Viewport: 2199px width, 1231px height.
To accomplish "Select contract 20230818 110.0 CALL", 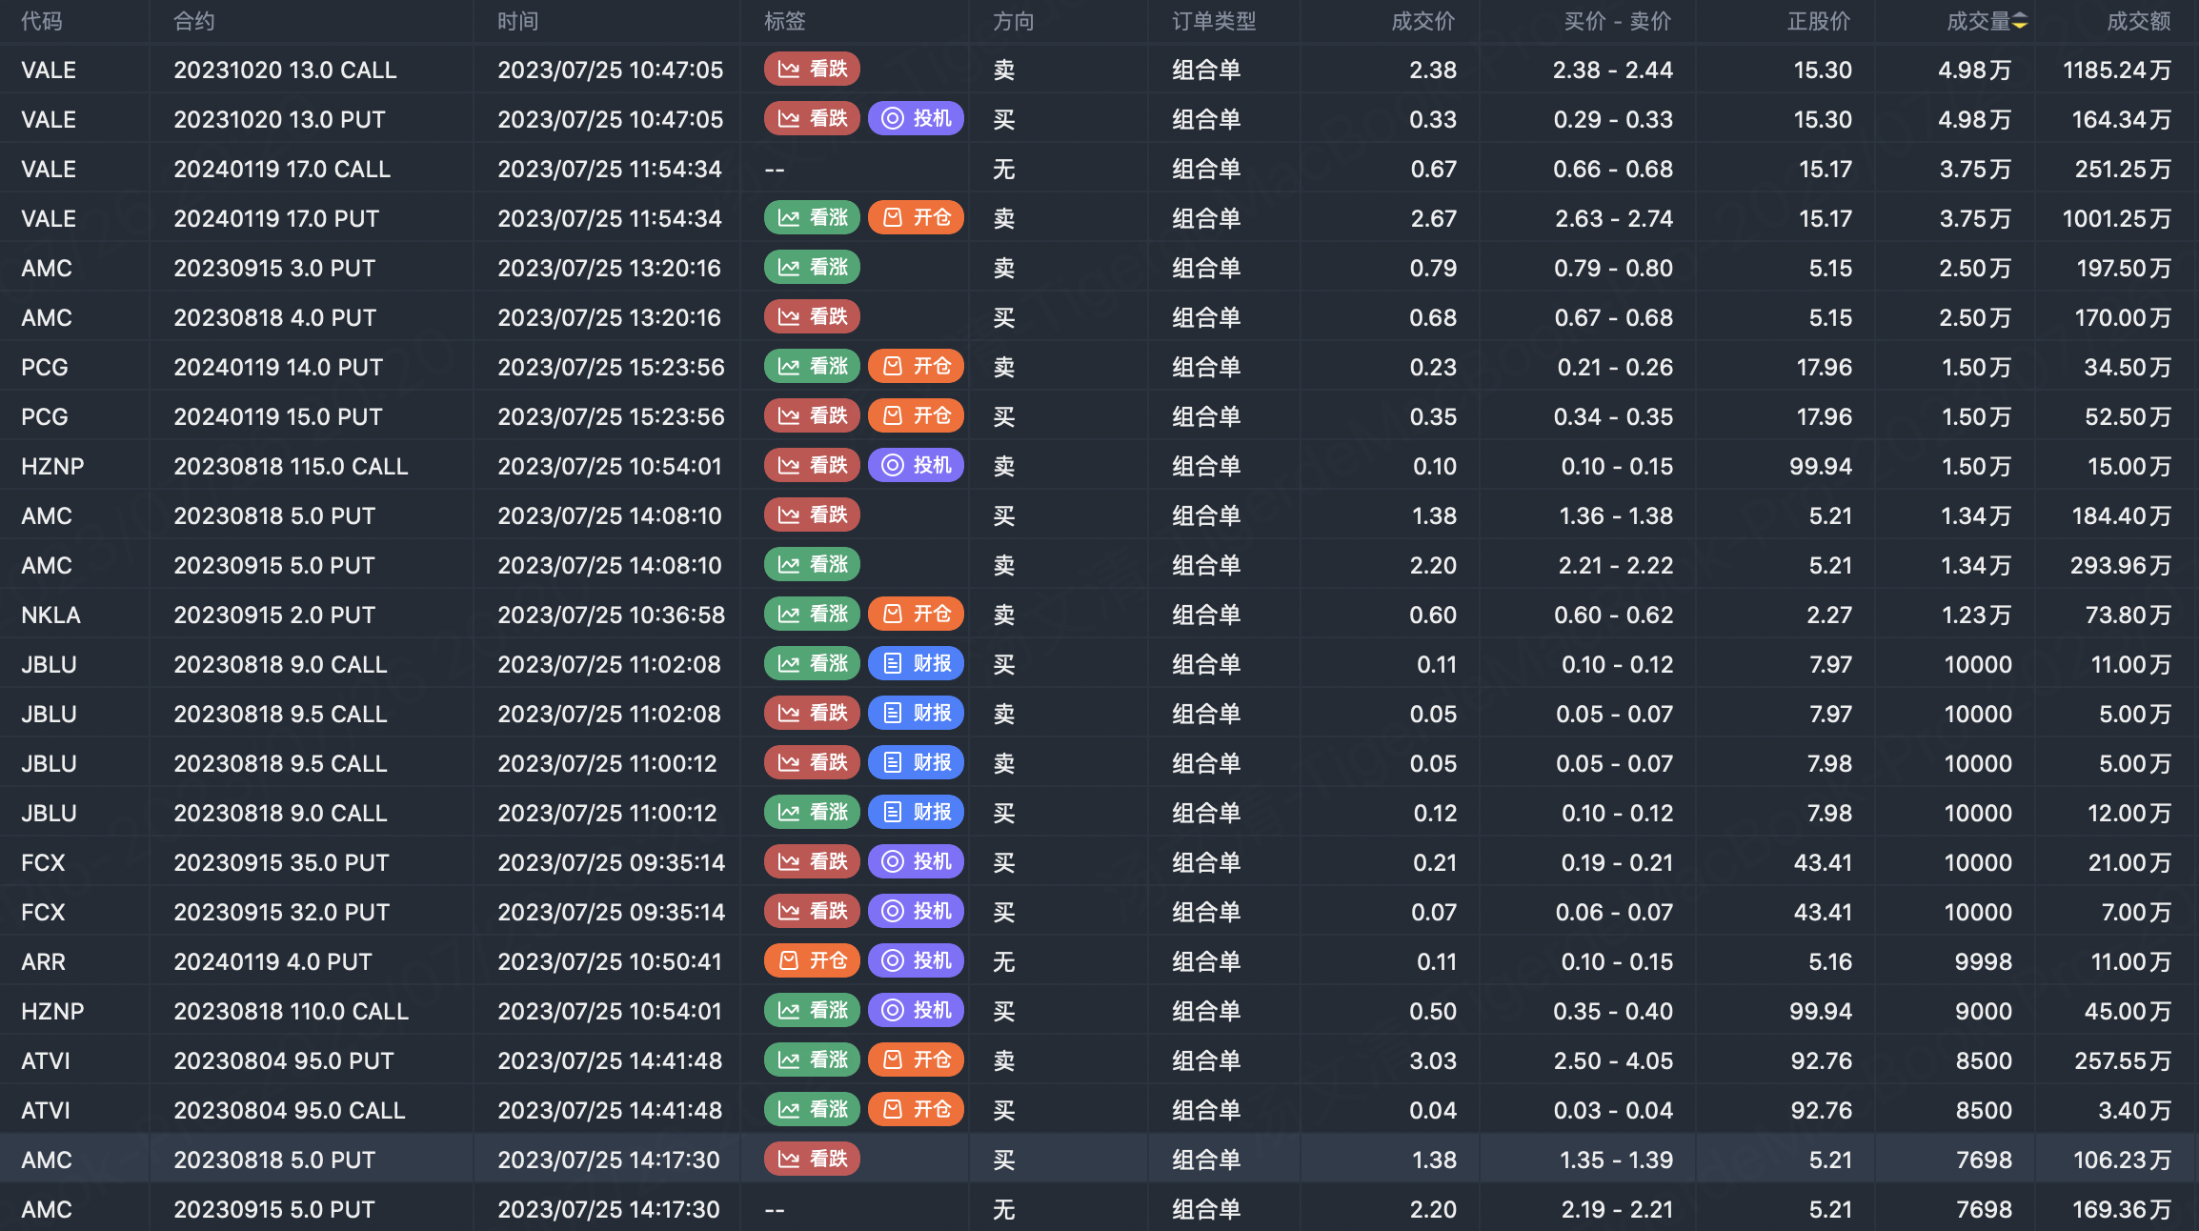I will coord(291,1011).
